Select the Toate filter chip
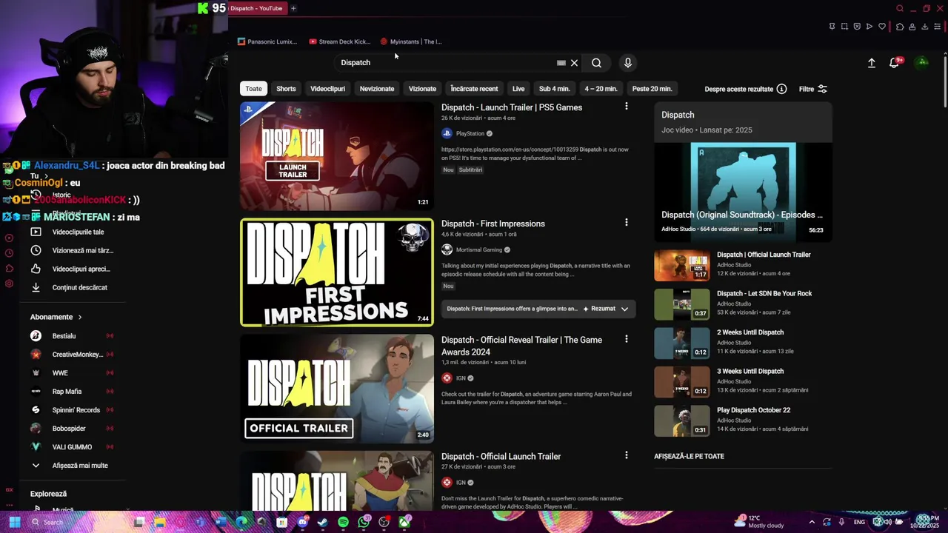 pos(254,89)
